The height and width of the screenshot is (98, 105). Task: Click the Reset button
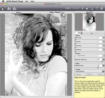tap(101, 74)
